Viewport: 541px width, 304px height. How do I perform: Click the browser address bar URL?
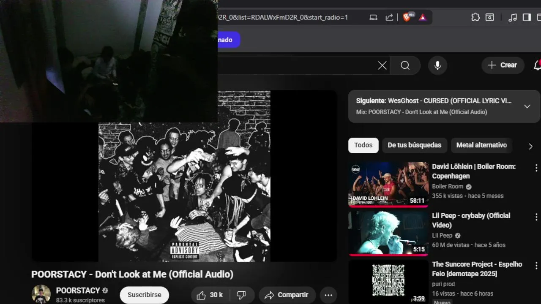tap(282, 17)
